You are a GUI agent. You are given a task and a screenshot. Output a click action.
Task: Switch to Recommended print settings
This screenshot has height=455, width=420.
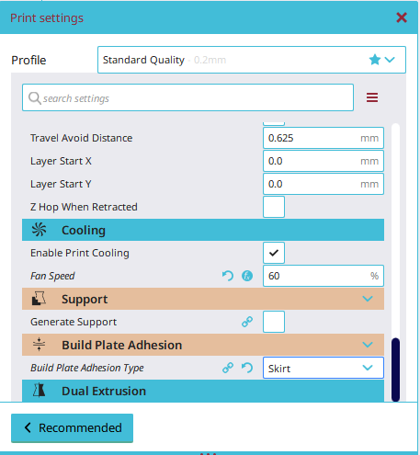72,427
